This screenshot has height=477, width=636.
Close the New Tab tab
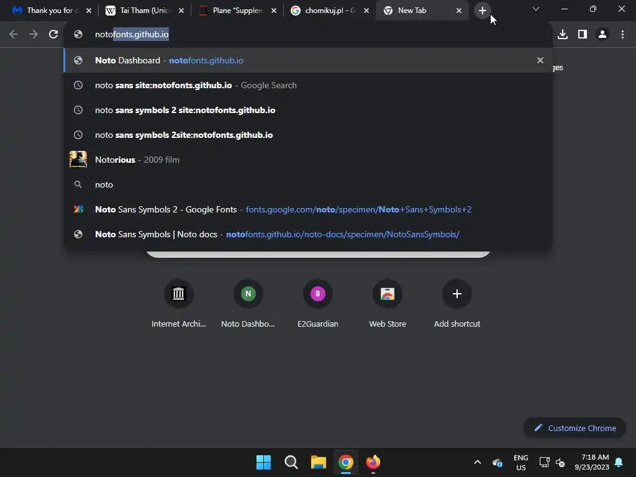459,11
